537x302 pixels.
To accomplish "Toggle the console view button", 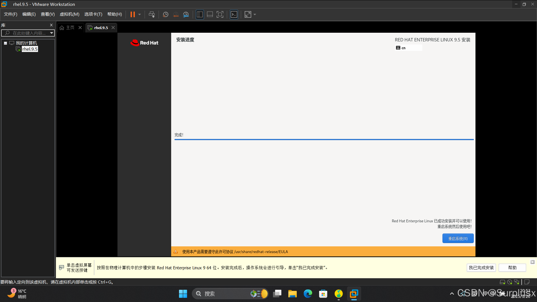I will [x=234, y=14].
